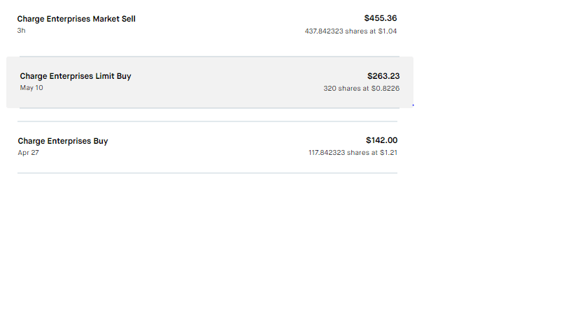573x321 pixels.
Task: Select the $263.23 limit buy total
Action: coord(383,76)
